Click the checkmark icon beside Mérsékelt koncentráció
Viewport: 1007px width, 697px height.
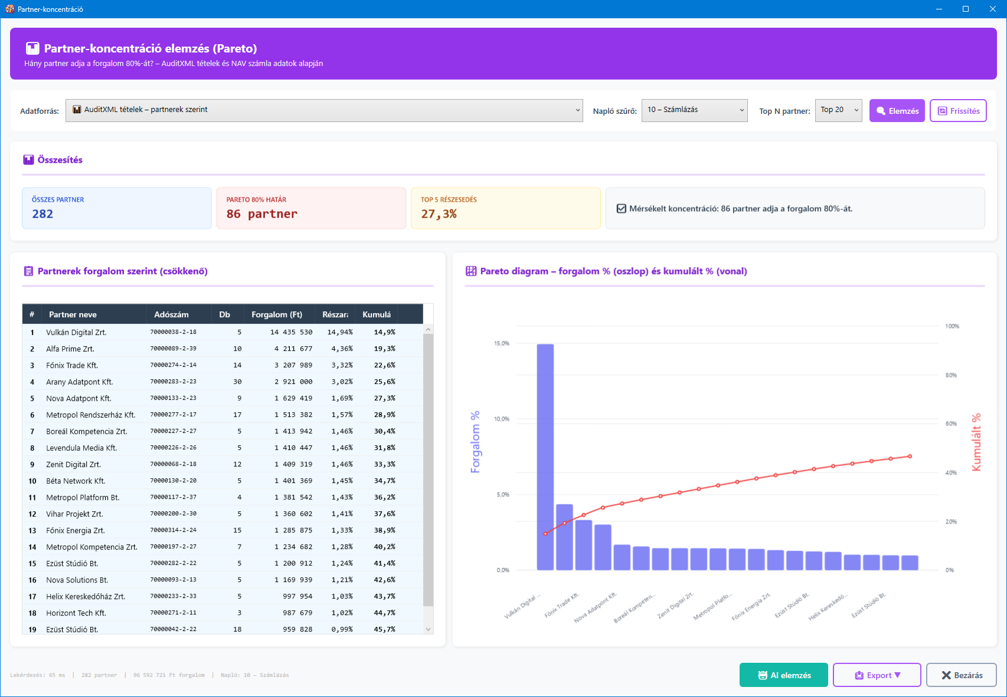coord(621,209)
